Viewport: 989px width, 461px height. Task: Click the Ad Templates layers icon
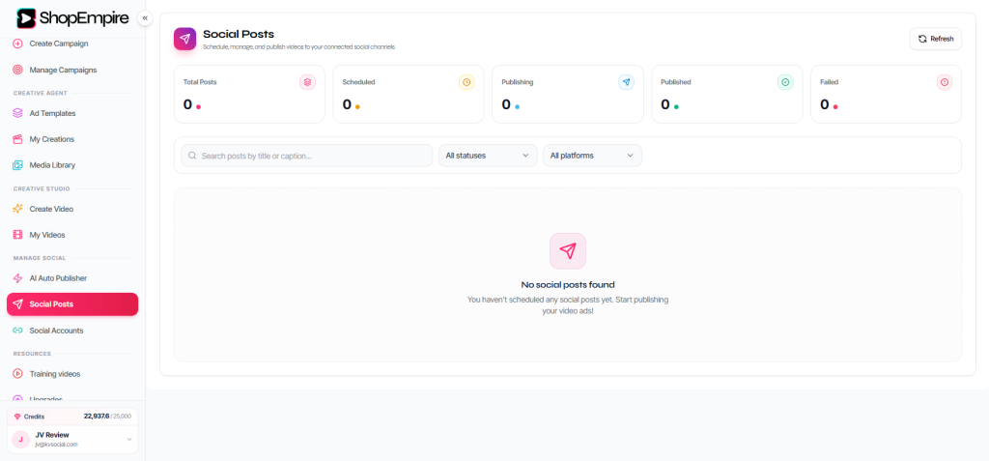point(17,113)
